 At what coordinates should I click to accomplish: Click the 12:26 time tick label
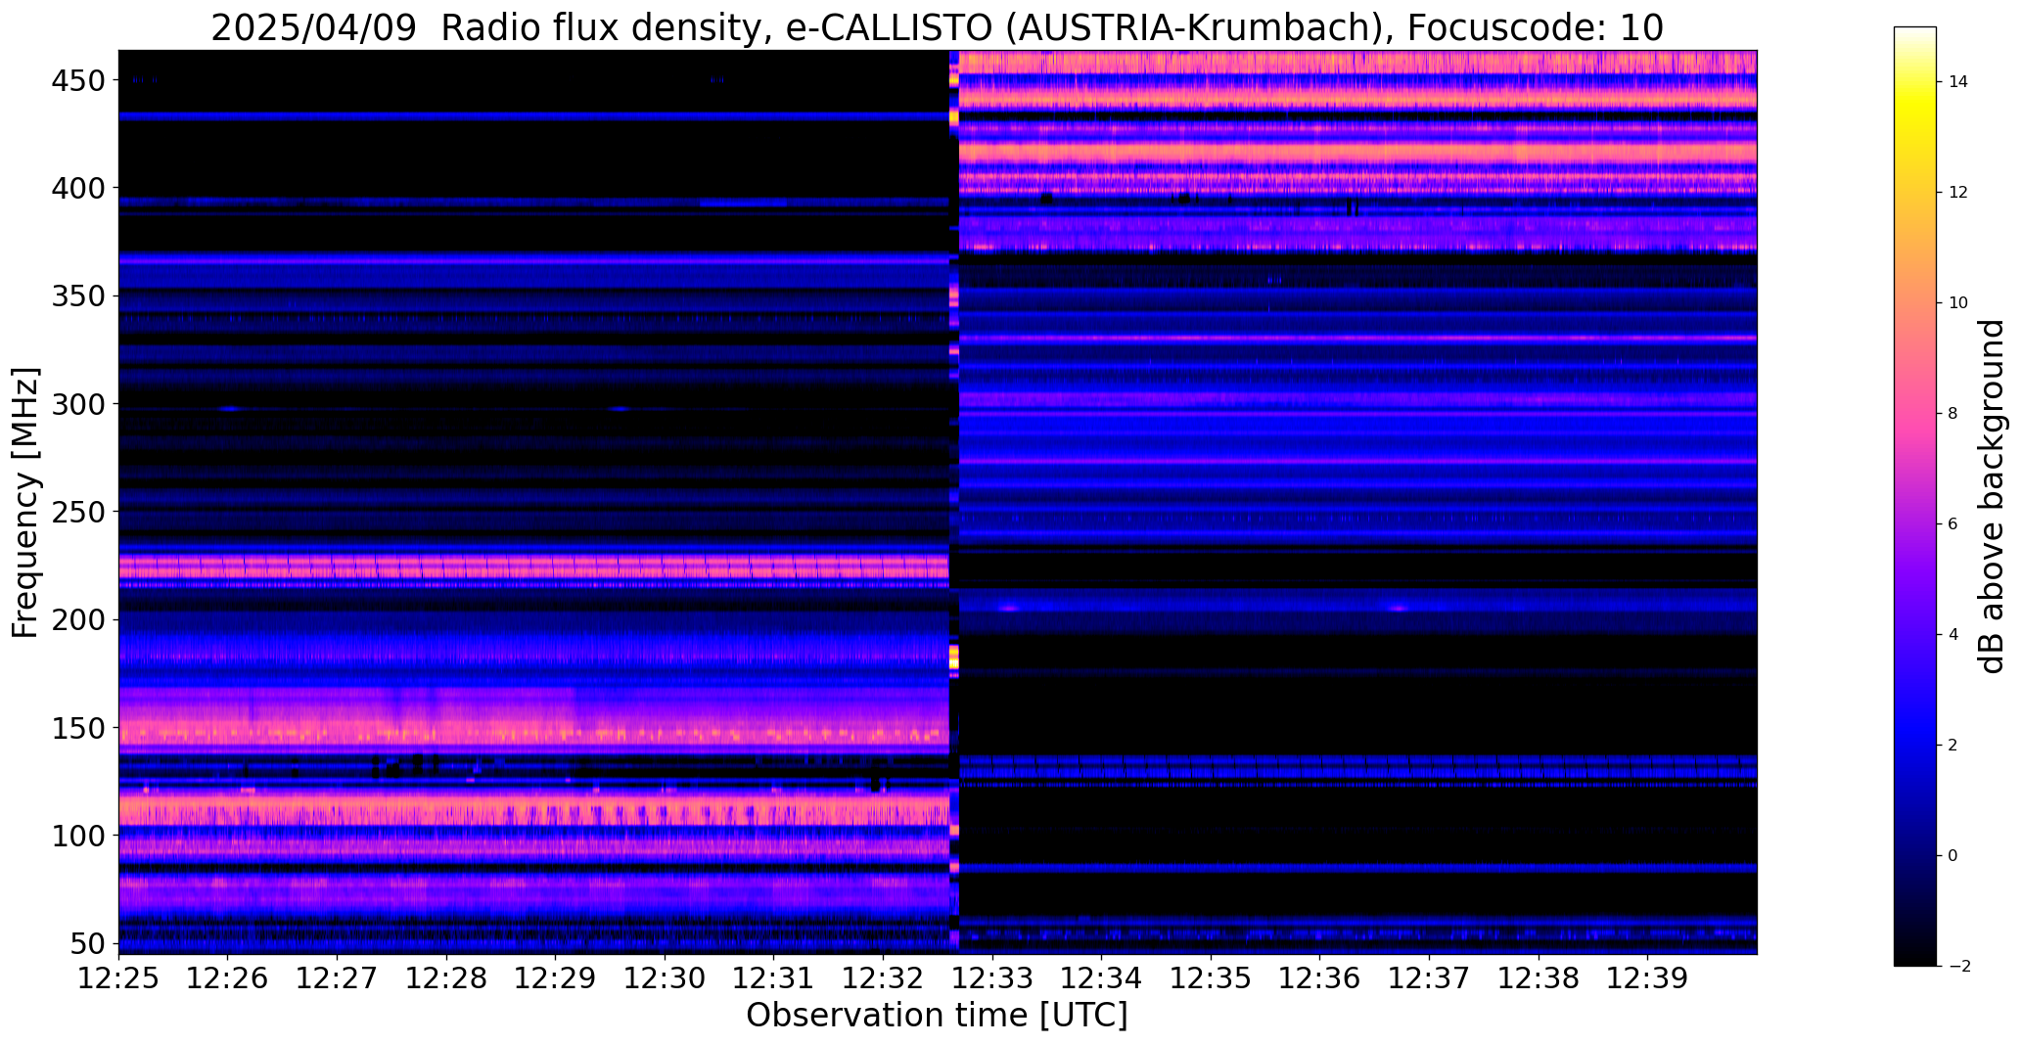pos(228,977)
